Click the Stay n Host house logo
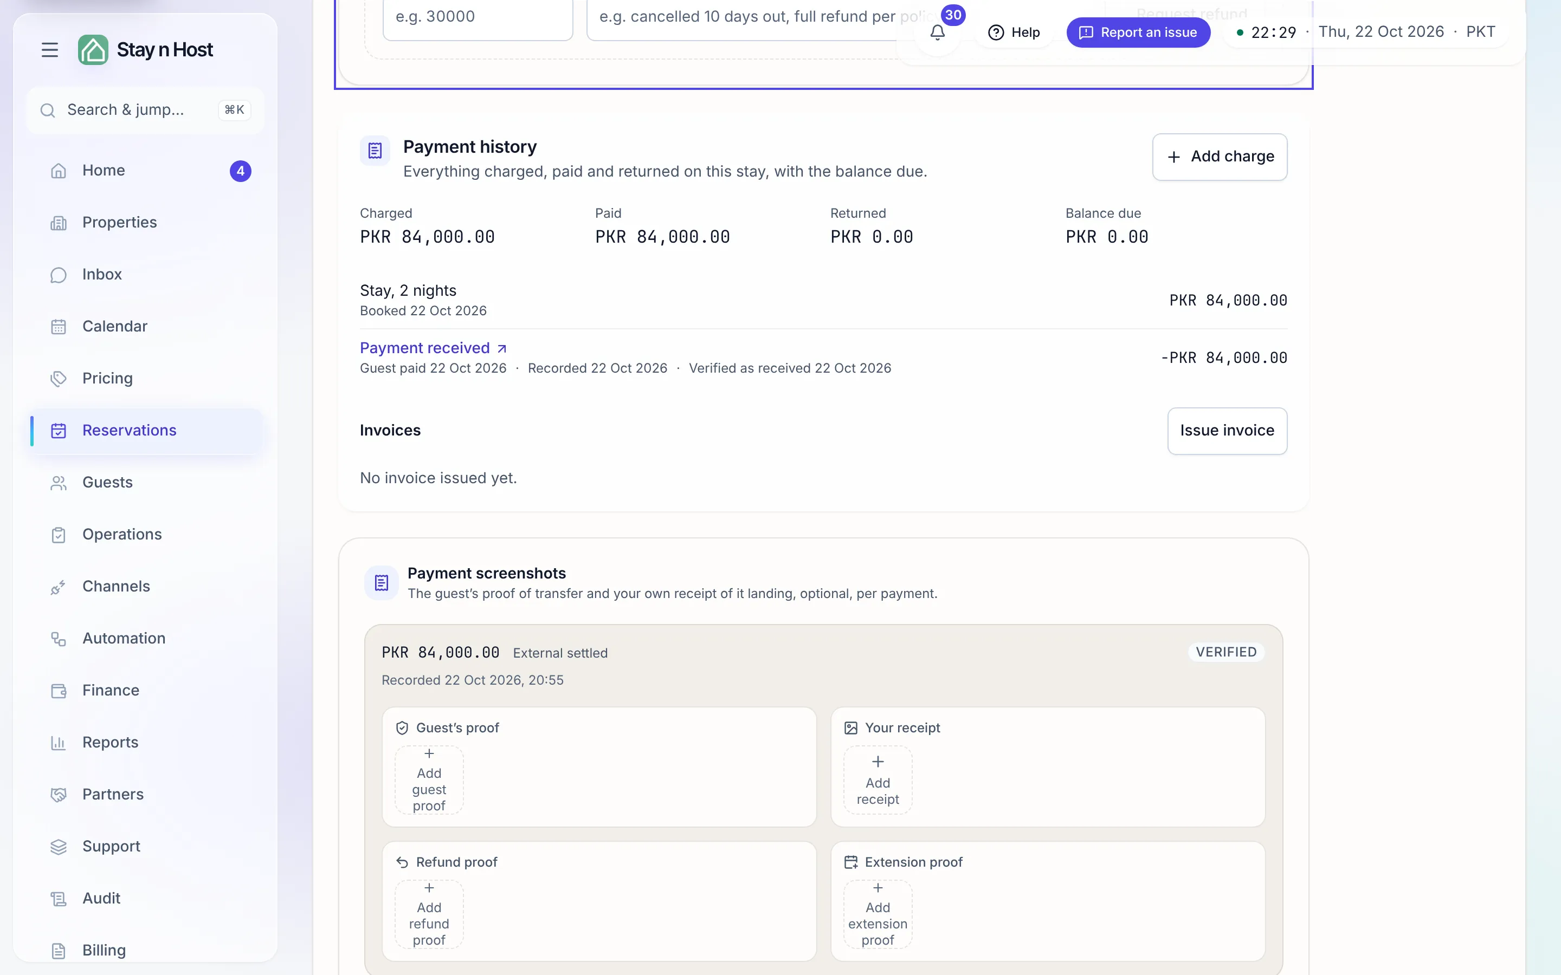The height and width of the screenshot is (975, 1561). click(93, 50)
